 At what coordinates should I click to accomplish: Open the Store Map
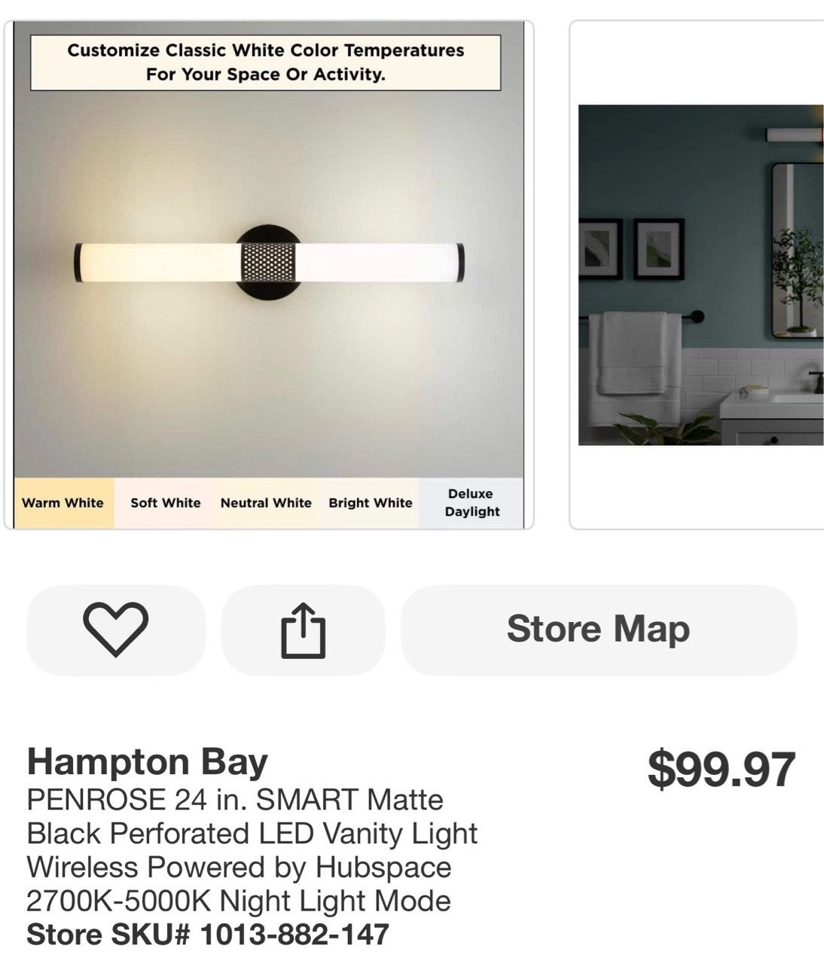point(599,630)
